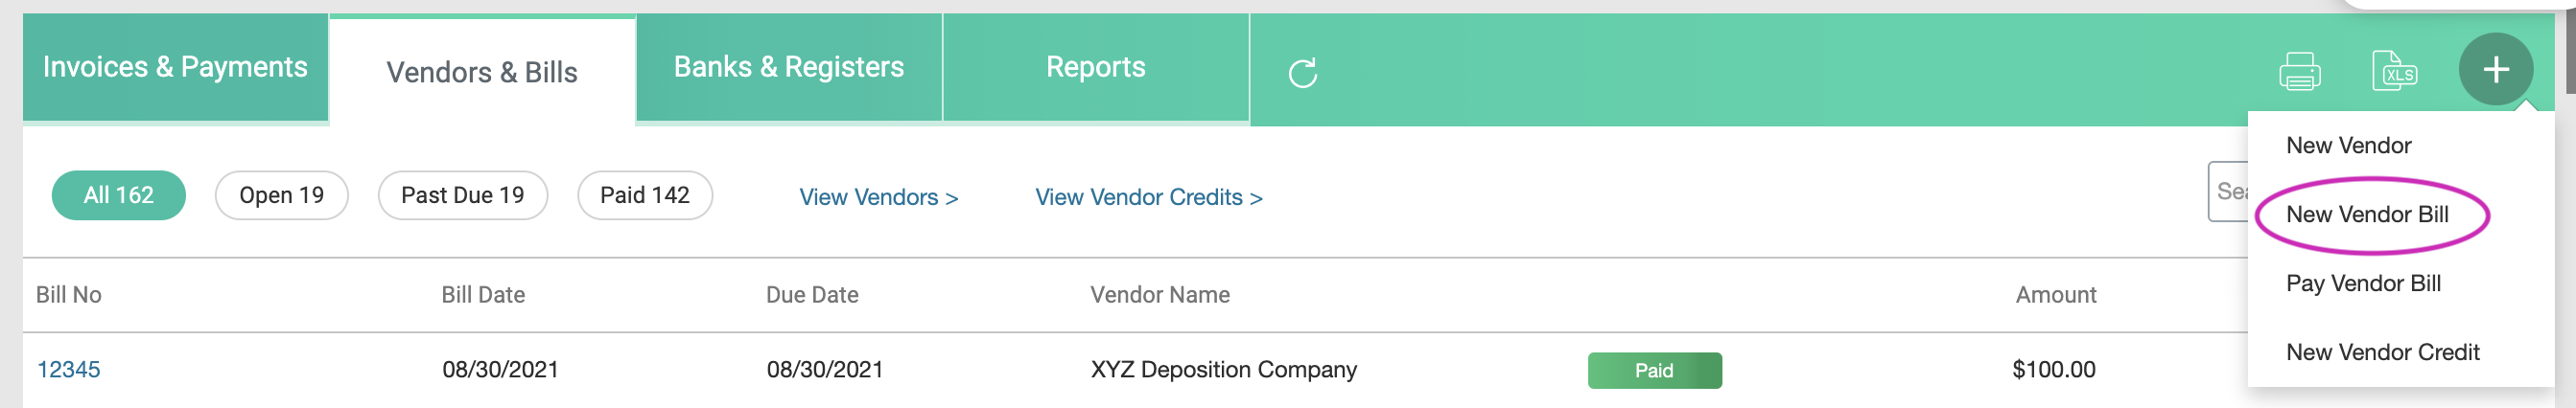This screenshot has width=2576, height=408.
Task: Switch to Vendors & Bills tab
Action: coord(482,72)
